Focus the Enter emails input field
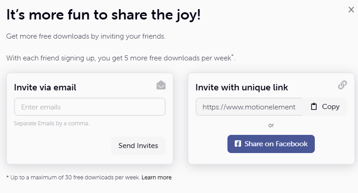The height and width of the screenshot is (193, 358). pyautogui.click(x=90, y=107)
